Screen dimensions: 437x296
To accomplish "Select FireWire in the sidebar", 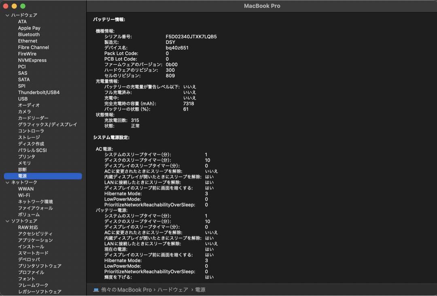I will 28,53.
